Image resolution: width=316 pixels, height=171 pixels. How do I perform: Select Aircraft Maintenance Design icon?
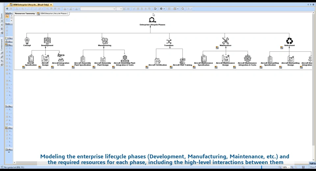coord(225,59)
